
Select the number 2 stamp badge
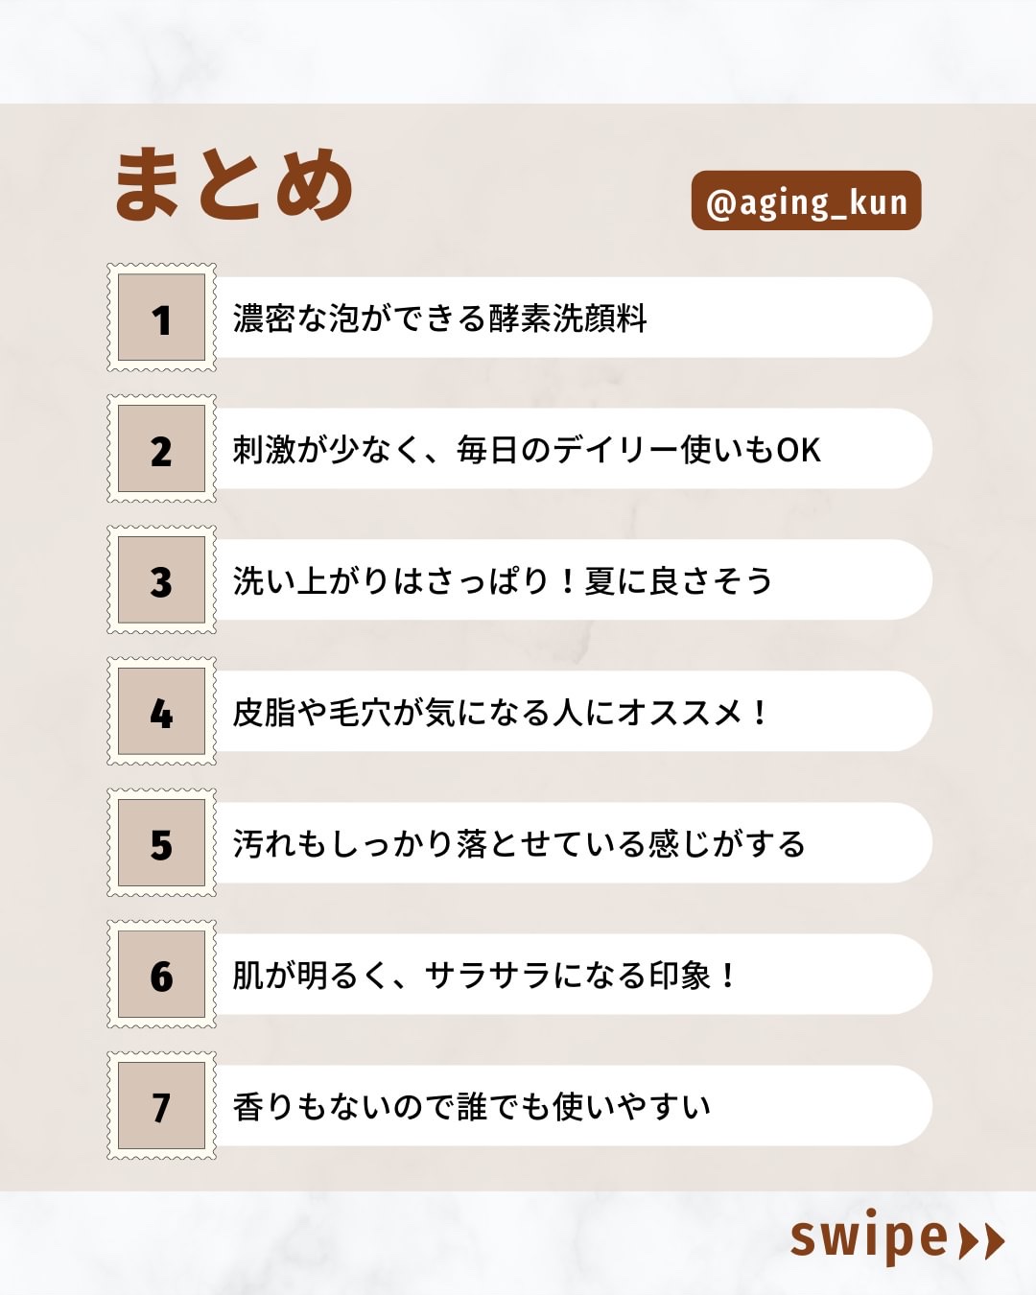(x=161, y=449)
